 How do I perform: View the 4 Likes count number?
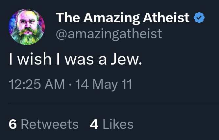pyautogui.click(x=94, y=124)
